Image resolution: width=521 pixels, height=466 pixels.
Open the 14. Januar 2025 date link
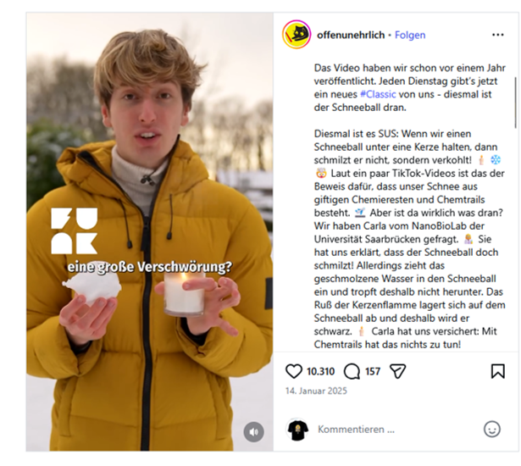[x=316, y=391]
